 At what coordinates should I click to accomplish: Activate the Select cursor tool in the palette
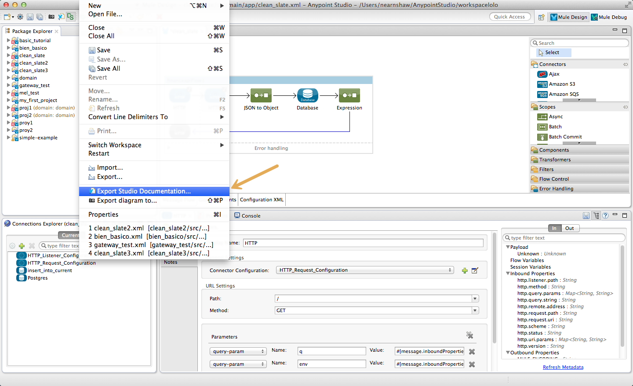[552, 52]
